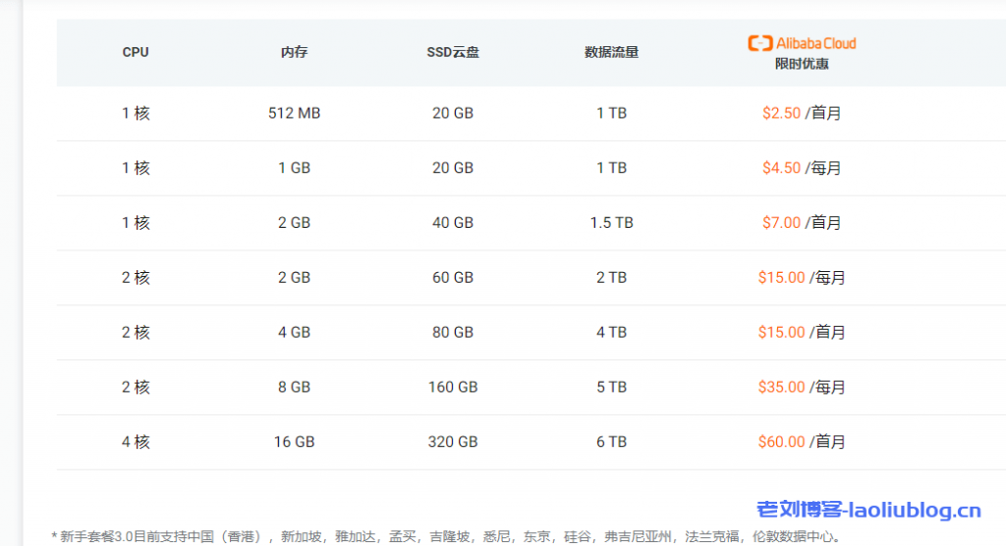Screen dimensions: 1006x546
Task: Select the $15.00 /每月 price
Action: pos(782,278)
